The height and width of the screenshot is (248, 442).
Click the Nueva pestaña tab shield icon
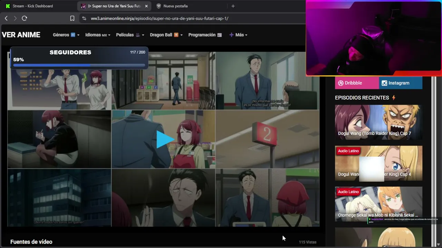pos(159,6)
